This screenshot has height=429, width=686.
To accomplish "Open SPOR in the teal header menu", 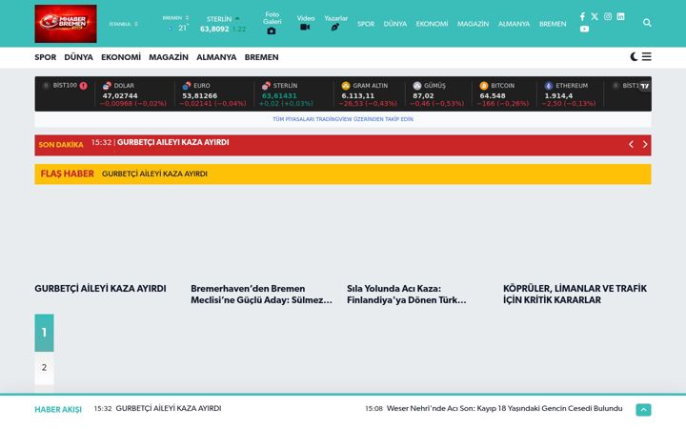I will 366,24.
